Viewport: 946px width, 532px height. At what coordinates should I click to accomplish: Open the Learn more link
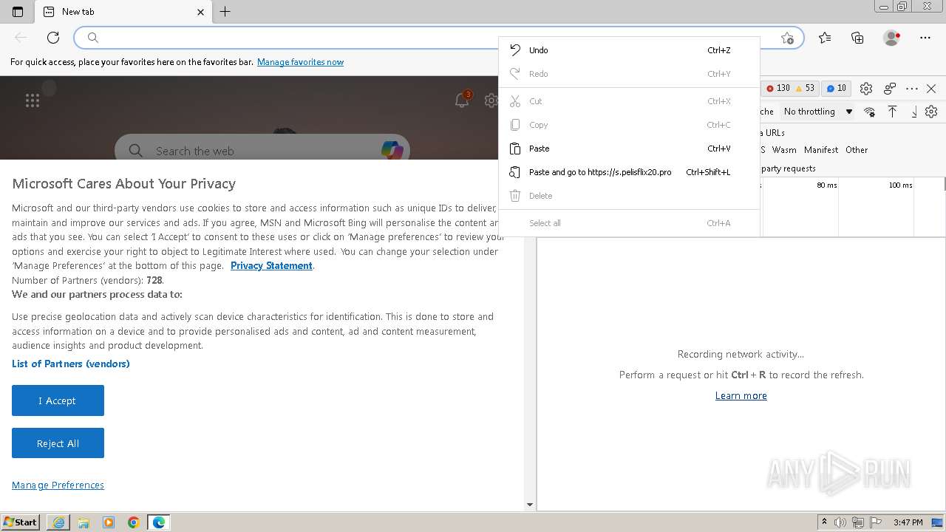coord(741,396)
